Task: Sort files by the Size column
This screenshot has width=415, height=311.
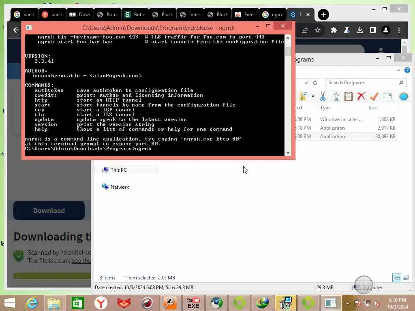Action: click(x=373, y=108)
